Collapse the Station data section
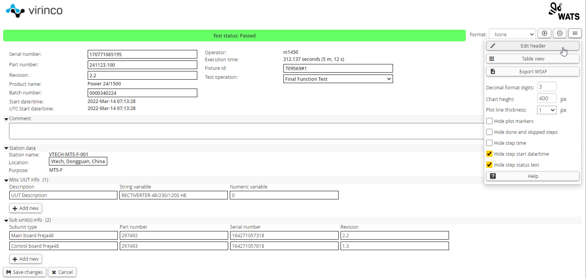 click(x=6, y=148)
